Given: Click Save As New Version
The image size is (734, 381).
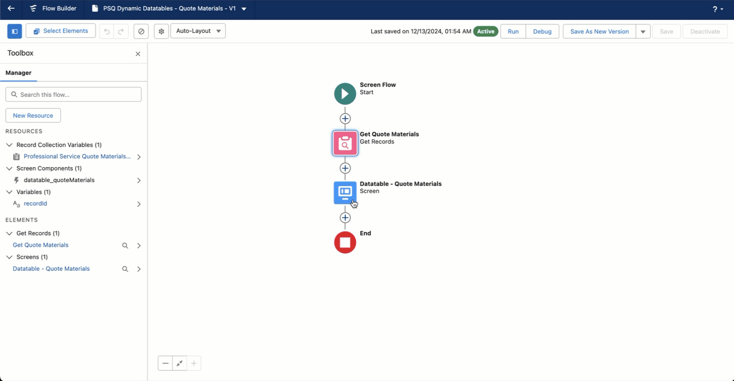Looking at the screenshot, I should (599, 32).
